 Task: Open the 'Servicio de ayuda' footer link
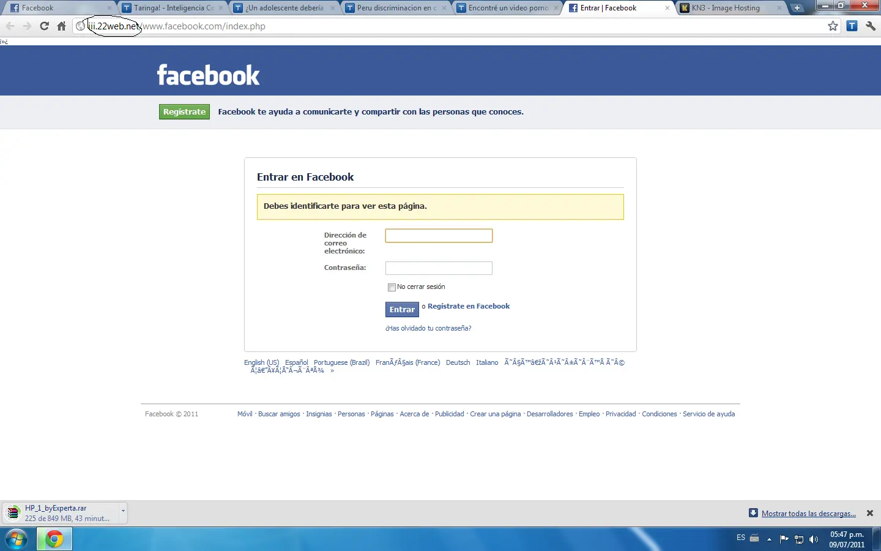(709, 414)
